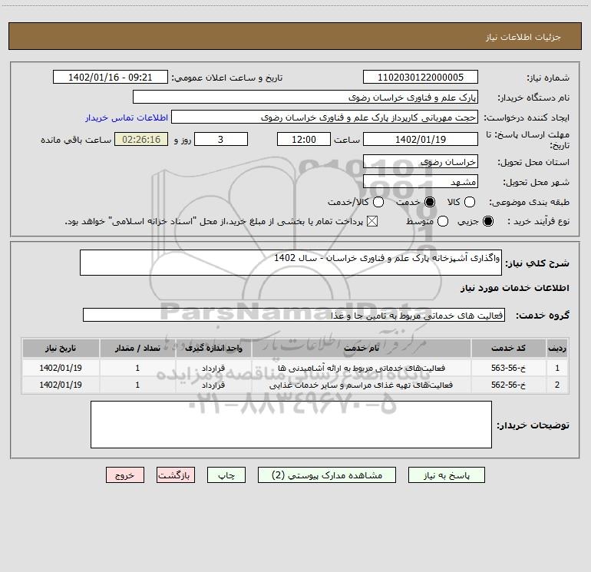
Task: Click service code خ-56-563 cell
Action: [x=508, y=368]
